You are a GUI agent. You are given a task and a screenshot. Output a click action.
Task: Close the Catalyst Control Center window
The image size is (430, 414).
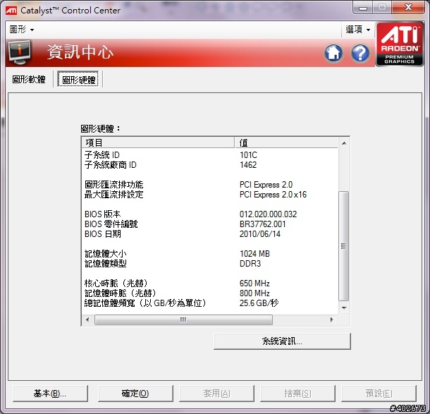[408, 8]
